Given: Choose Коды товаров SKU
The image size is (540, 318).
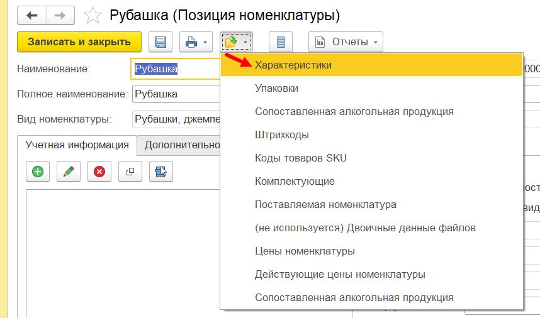Looking at the screenshot, I should tap(372, 158).
